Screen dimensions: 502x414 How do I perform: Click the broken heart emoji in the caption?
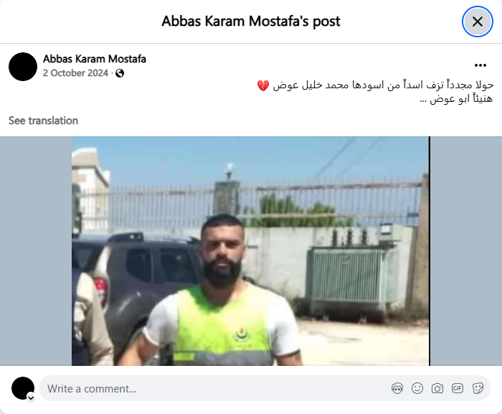click(263, 85)
